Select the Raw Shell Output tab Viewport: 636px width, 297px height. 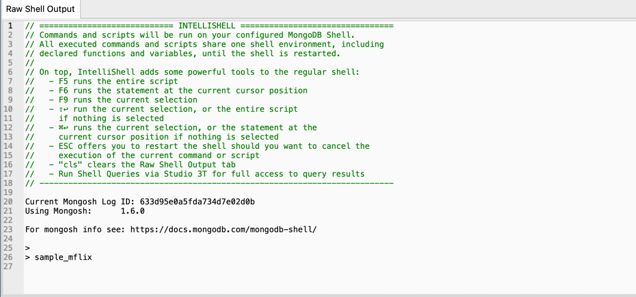coord(40,9)
